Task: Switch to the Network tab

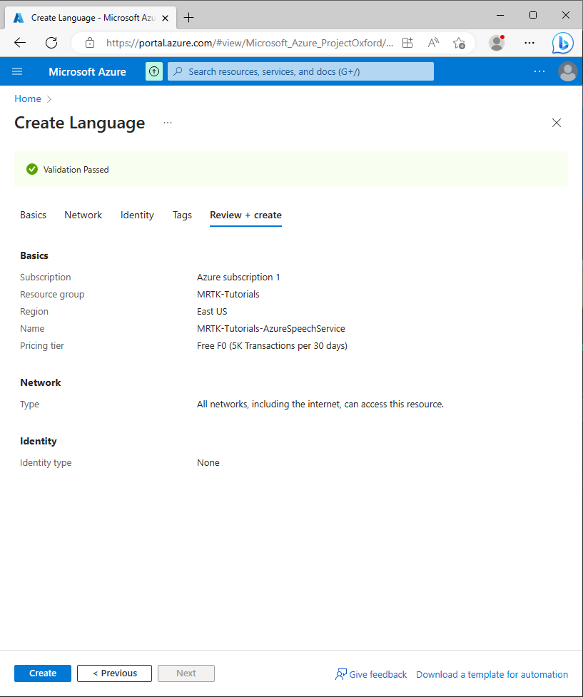Action: tap(83, 215)
